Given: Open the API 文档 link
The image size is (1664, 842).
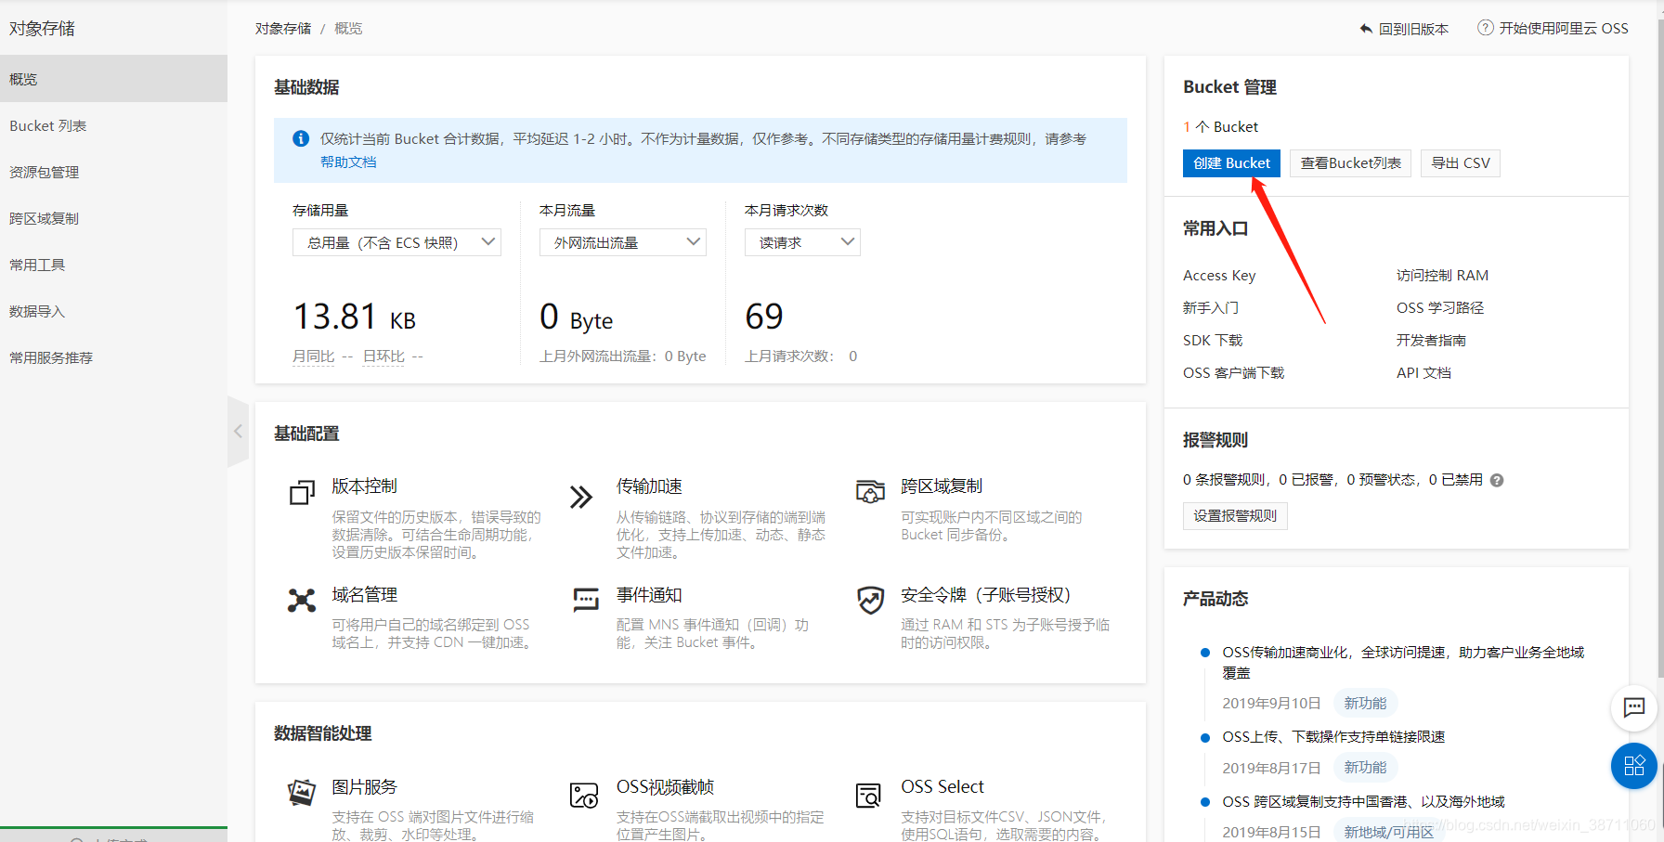Looking at the screenshot, I should (1423, 373).
